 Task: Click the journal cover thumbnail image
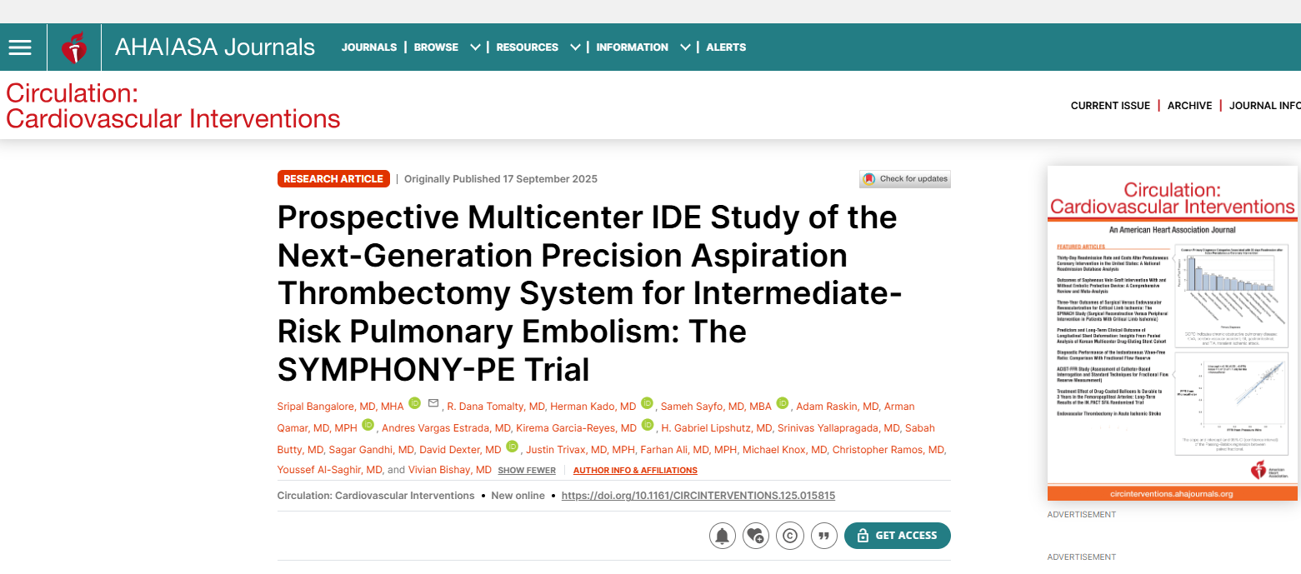click(1173, 334)
